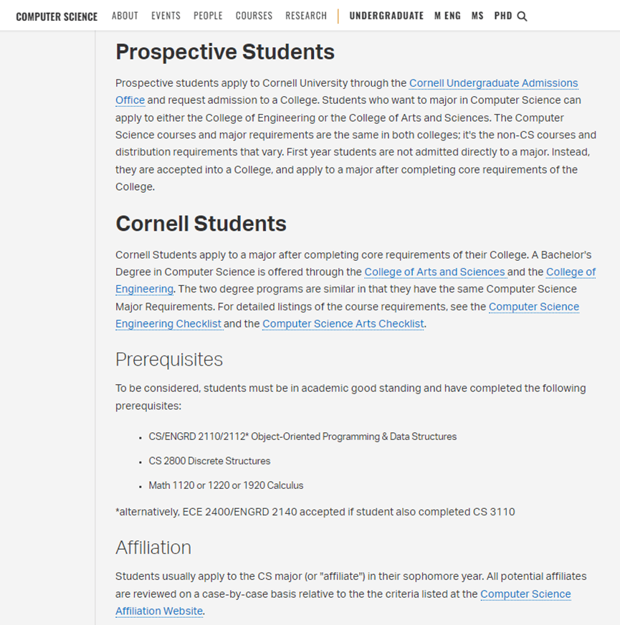This screenshot has width=620, height=625.
Task: Open Computer Science Arts Checklist link
Action: [343, 324]
